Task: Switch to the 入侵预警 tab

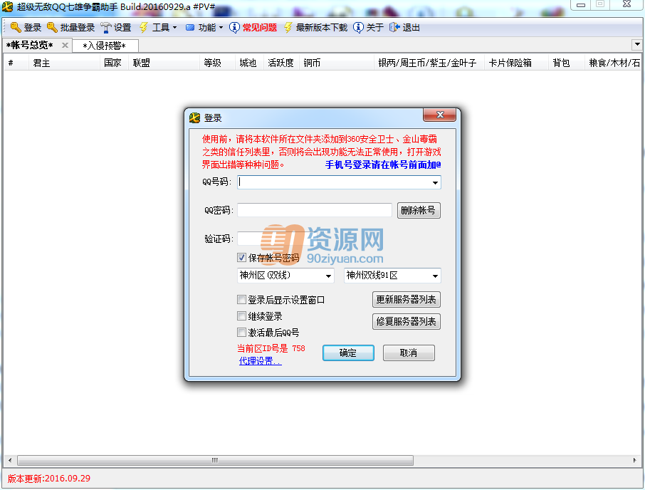Action: click(x=105, y=46)
